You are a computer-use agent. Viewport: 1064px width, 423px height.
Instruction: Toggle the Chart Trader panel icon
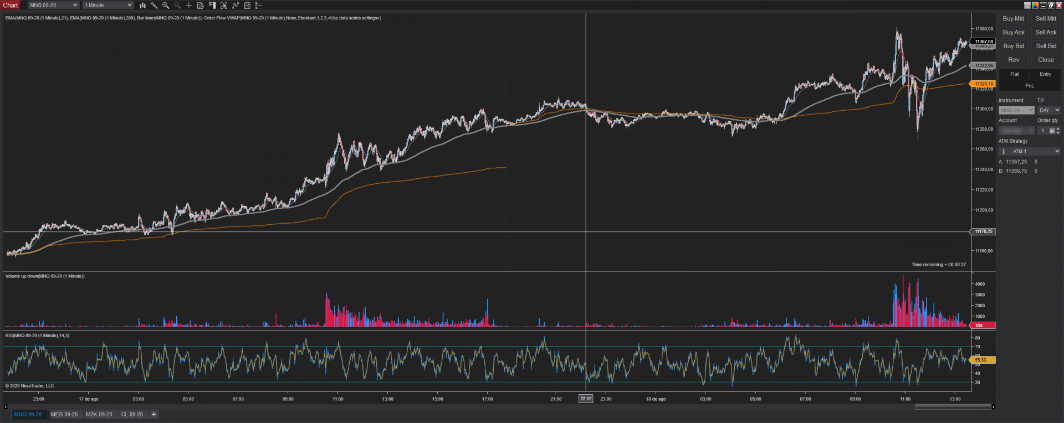212,6
